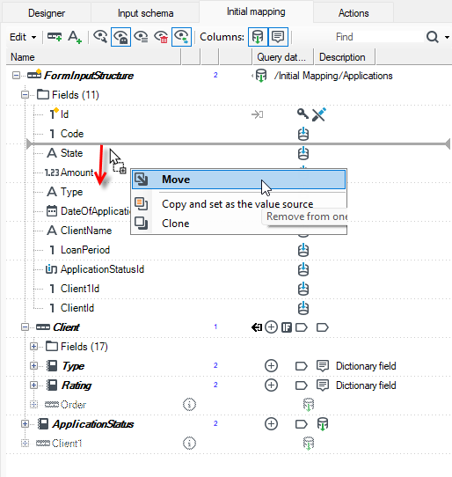Click the plus circle icon in Rating row
The image size is (452, 477).
point(271,385)
